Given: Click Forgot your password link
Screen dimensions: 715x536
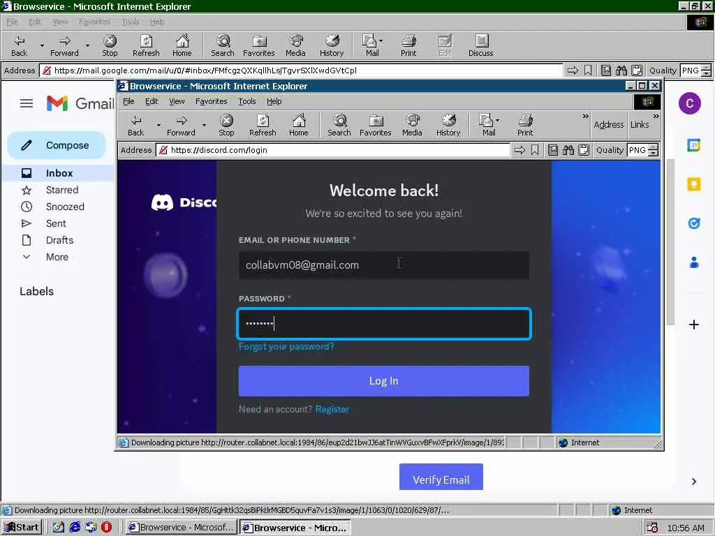Looking at the screenshot, I should (x=286, y=346).
